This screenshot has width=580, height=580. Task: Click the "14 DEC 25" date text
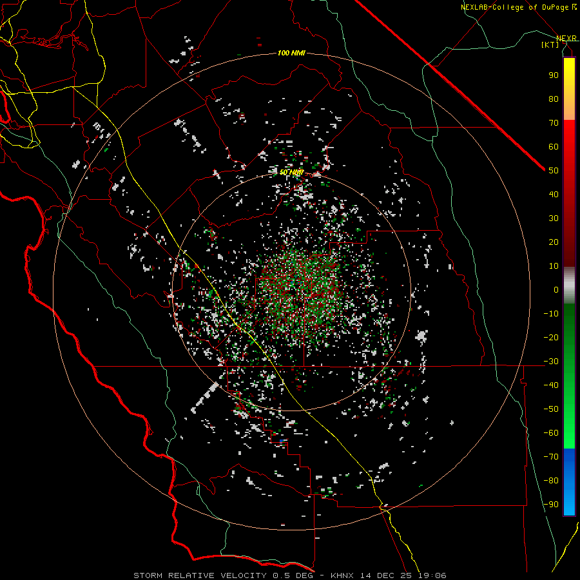(386, 575)
